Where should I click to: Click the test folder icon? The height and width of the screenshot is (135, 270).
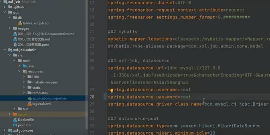(x=20, y=109)
